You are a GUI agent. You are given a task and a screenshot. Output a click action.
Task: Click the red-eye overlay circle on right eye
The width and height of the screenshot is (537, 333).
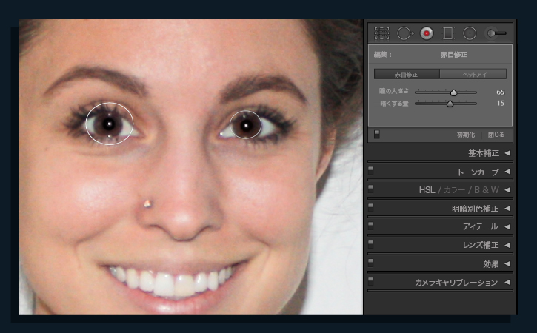[246, 125]
